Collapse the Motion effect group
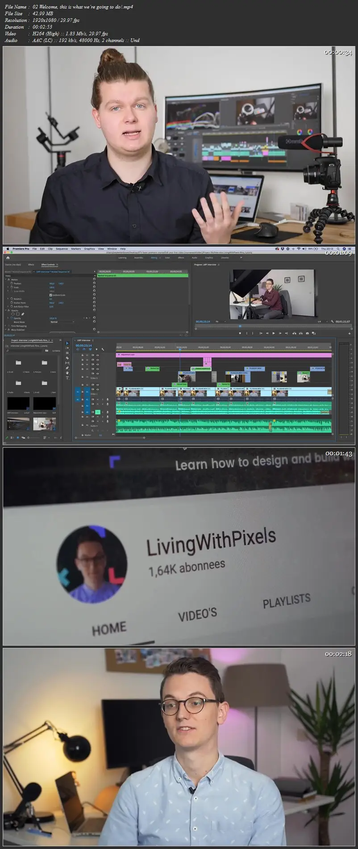Image resolution: width=358 pixels, height=849 pixels. 6,280
